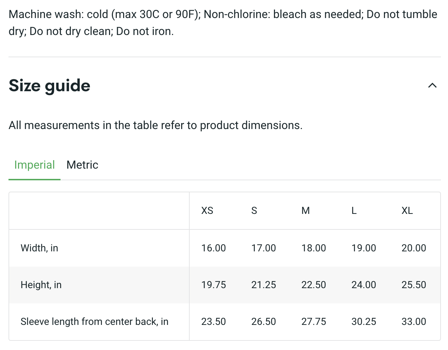Click the S sleeve length value 26.50
Image resolution: width=448 pixels, height=350 pixels.
pyautogui.click(x=263, y=322)
